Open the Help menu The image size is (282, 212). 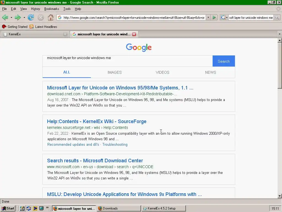click(x=78, y=9)
